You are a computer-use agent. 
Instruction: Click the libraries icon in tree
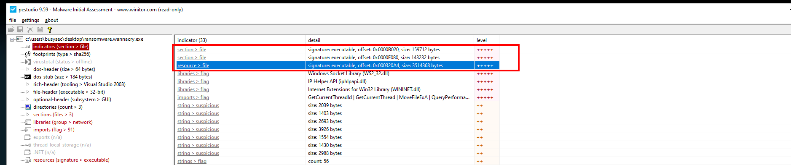pyautogui.click(x=28, y=122)
